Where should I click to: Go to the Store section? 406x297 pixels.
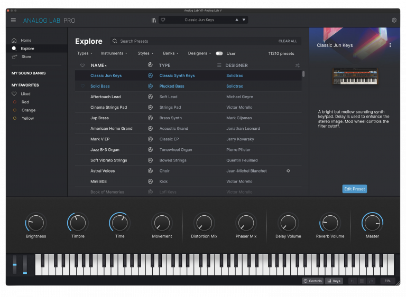tap(26, 56)
